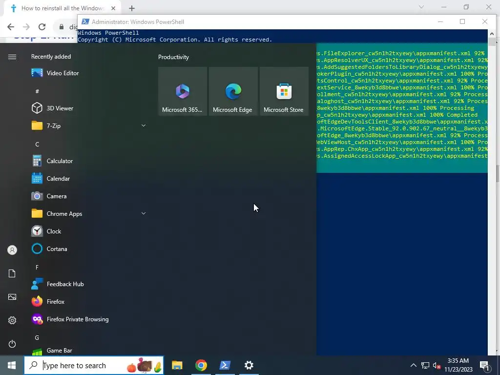The image size is (500, 375).
Task: Click the Power button in Start
Action: 12,344
